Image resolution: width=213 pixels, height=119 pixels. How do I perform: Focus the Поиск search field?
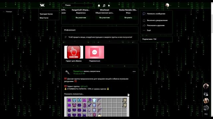click(78, 5)
